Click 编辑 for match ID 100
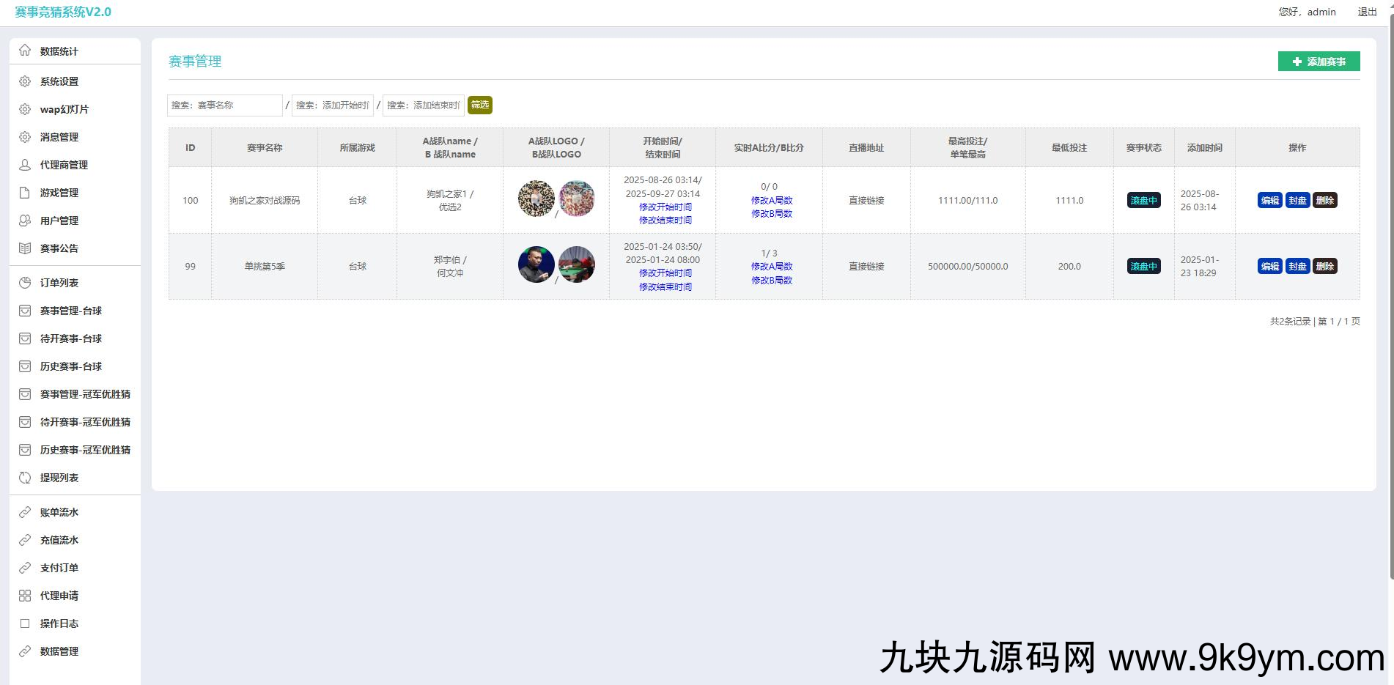This screenshot has height=685, width=1394. coord(1269,201)
